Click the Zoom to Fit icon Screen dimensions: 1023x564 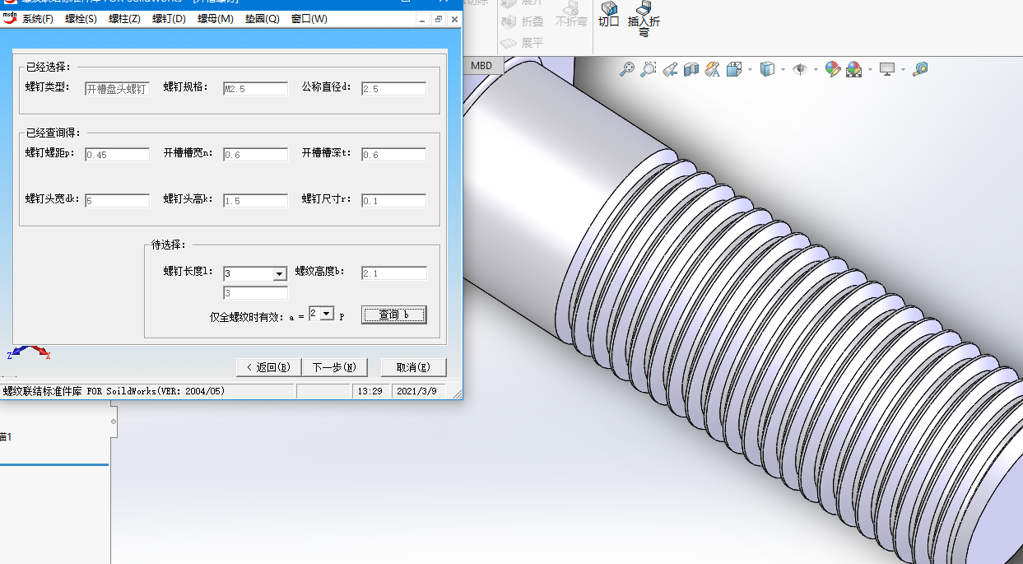tap(627, 69)
